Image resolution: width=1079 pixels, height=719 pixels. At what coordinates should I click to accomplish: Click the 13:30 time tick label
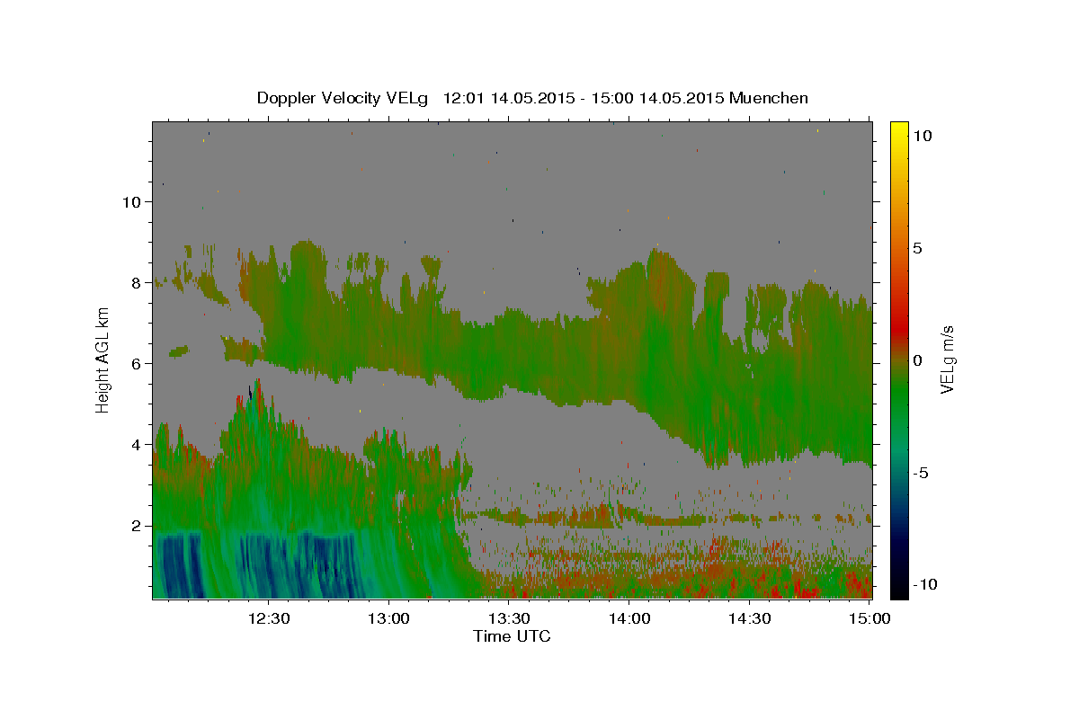pyautogui.click(x=508, y=618)
